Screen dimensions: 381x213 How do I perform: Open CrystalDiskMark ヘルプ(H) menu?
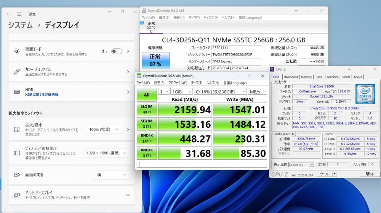point(213,83)
